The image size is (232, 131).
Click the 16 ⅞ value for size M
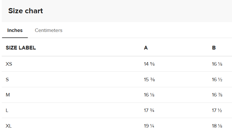pyautogui.click(x=217, y=95)
